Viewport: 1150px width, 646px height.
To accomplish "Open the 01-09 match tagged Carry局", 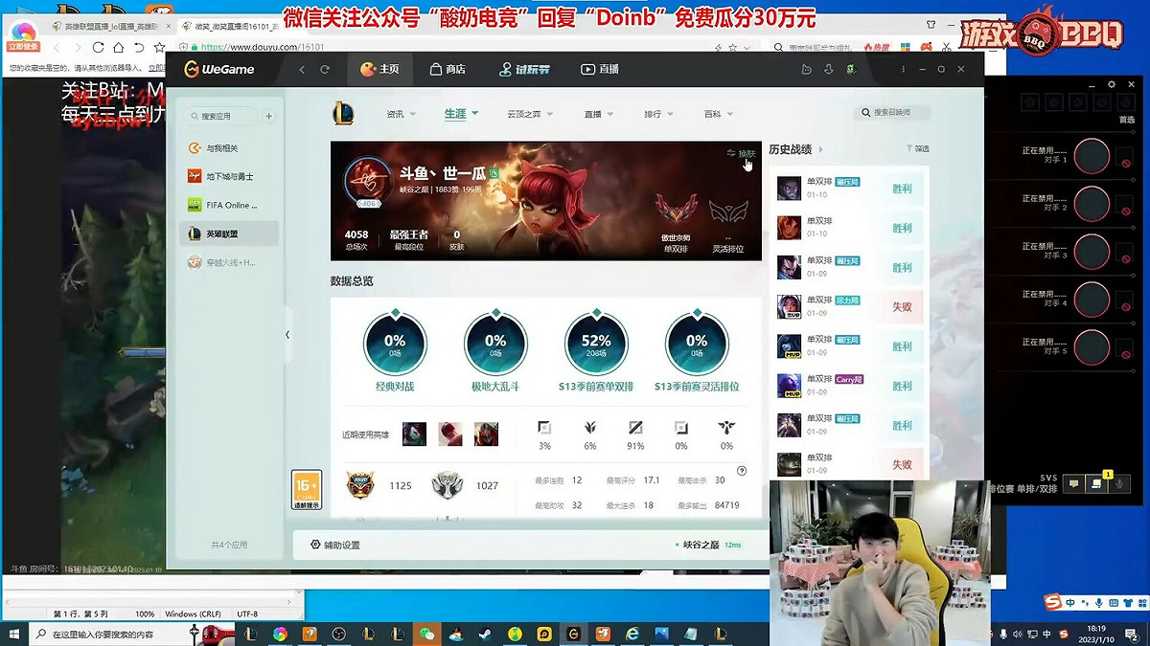I will (x=849, y=386).
